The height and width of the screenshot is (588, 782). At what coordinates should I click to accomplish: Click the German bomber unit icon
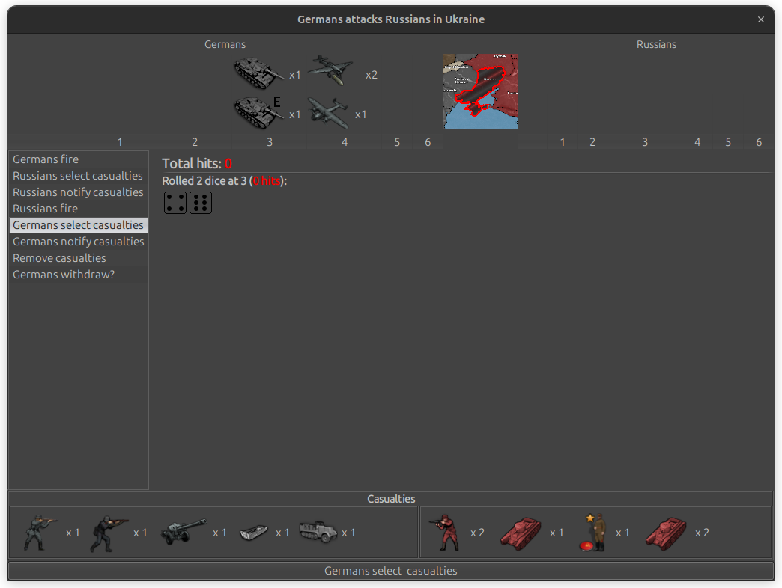[328, 111]
